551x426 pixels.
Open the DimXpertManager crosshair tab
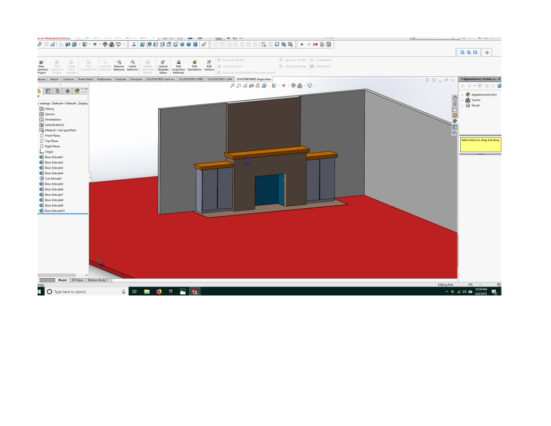67,91
